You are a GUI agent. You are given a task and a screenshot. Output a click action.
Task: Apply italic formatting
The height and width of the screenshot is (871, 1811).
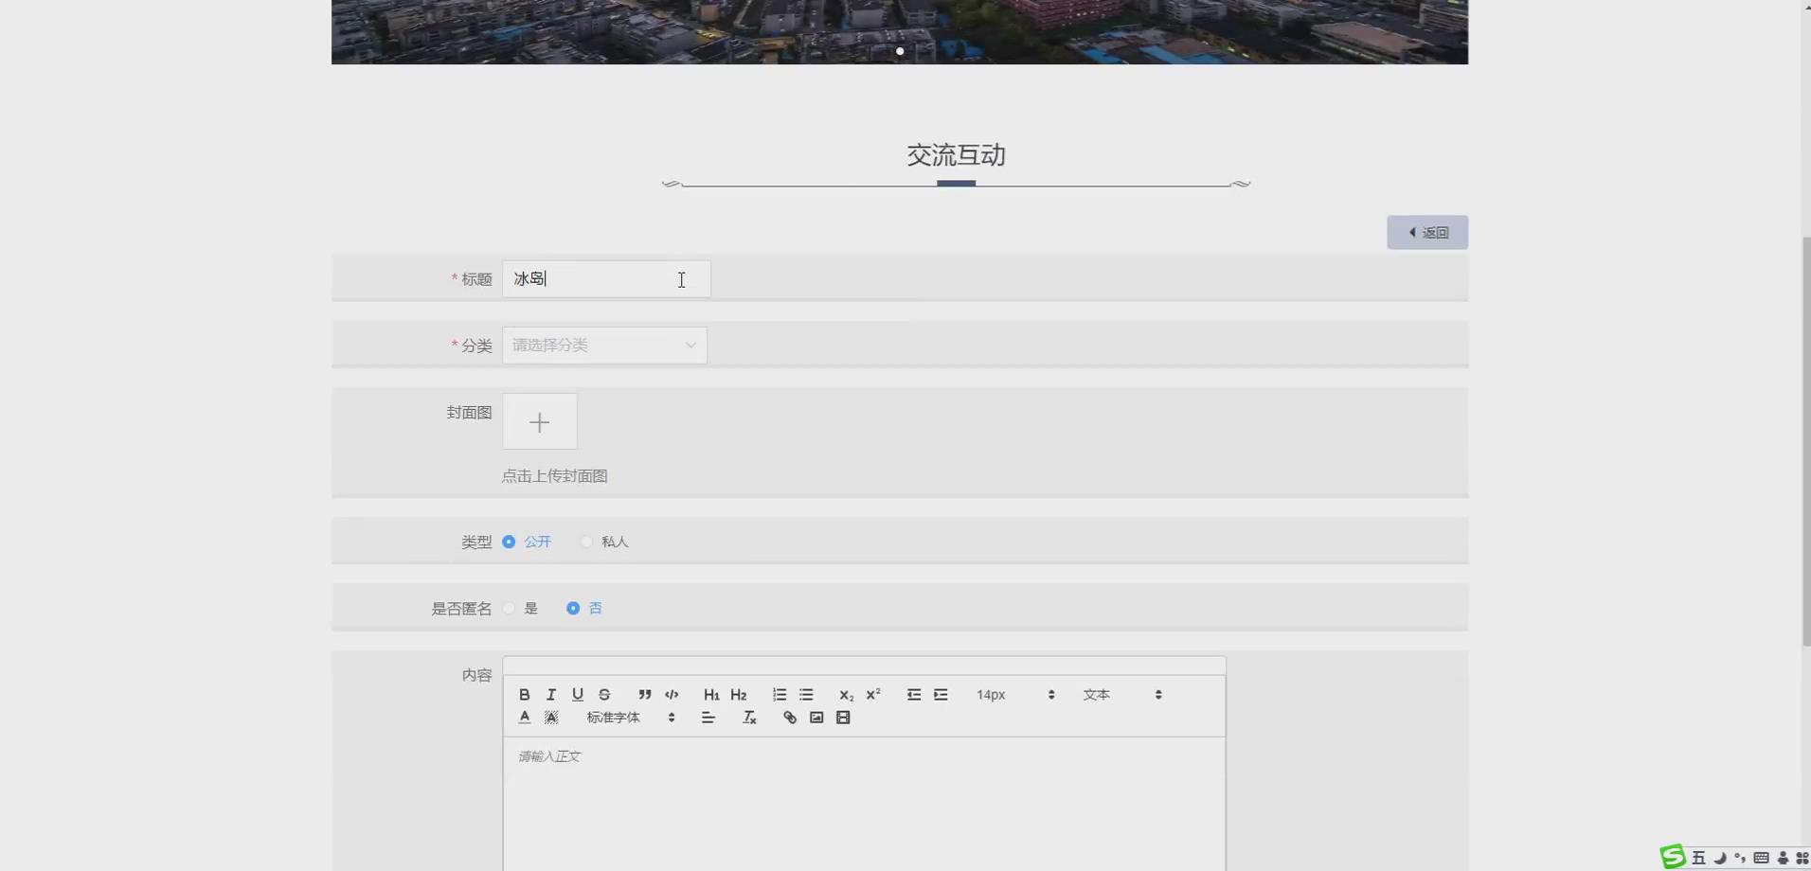coord(550,694)
